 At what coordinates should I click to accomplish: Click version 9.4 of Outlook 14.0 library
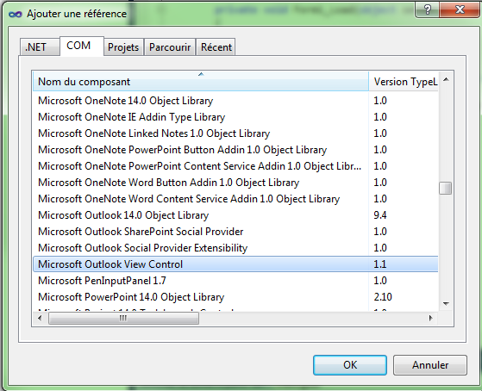pos(380,215)
